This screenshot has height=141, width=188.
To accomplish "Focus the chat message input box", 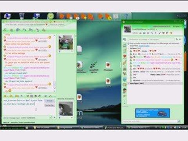I will tap(24, 107).
